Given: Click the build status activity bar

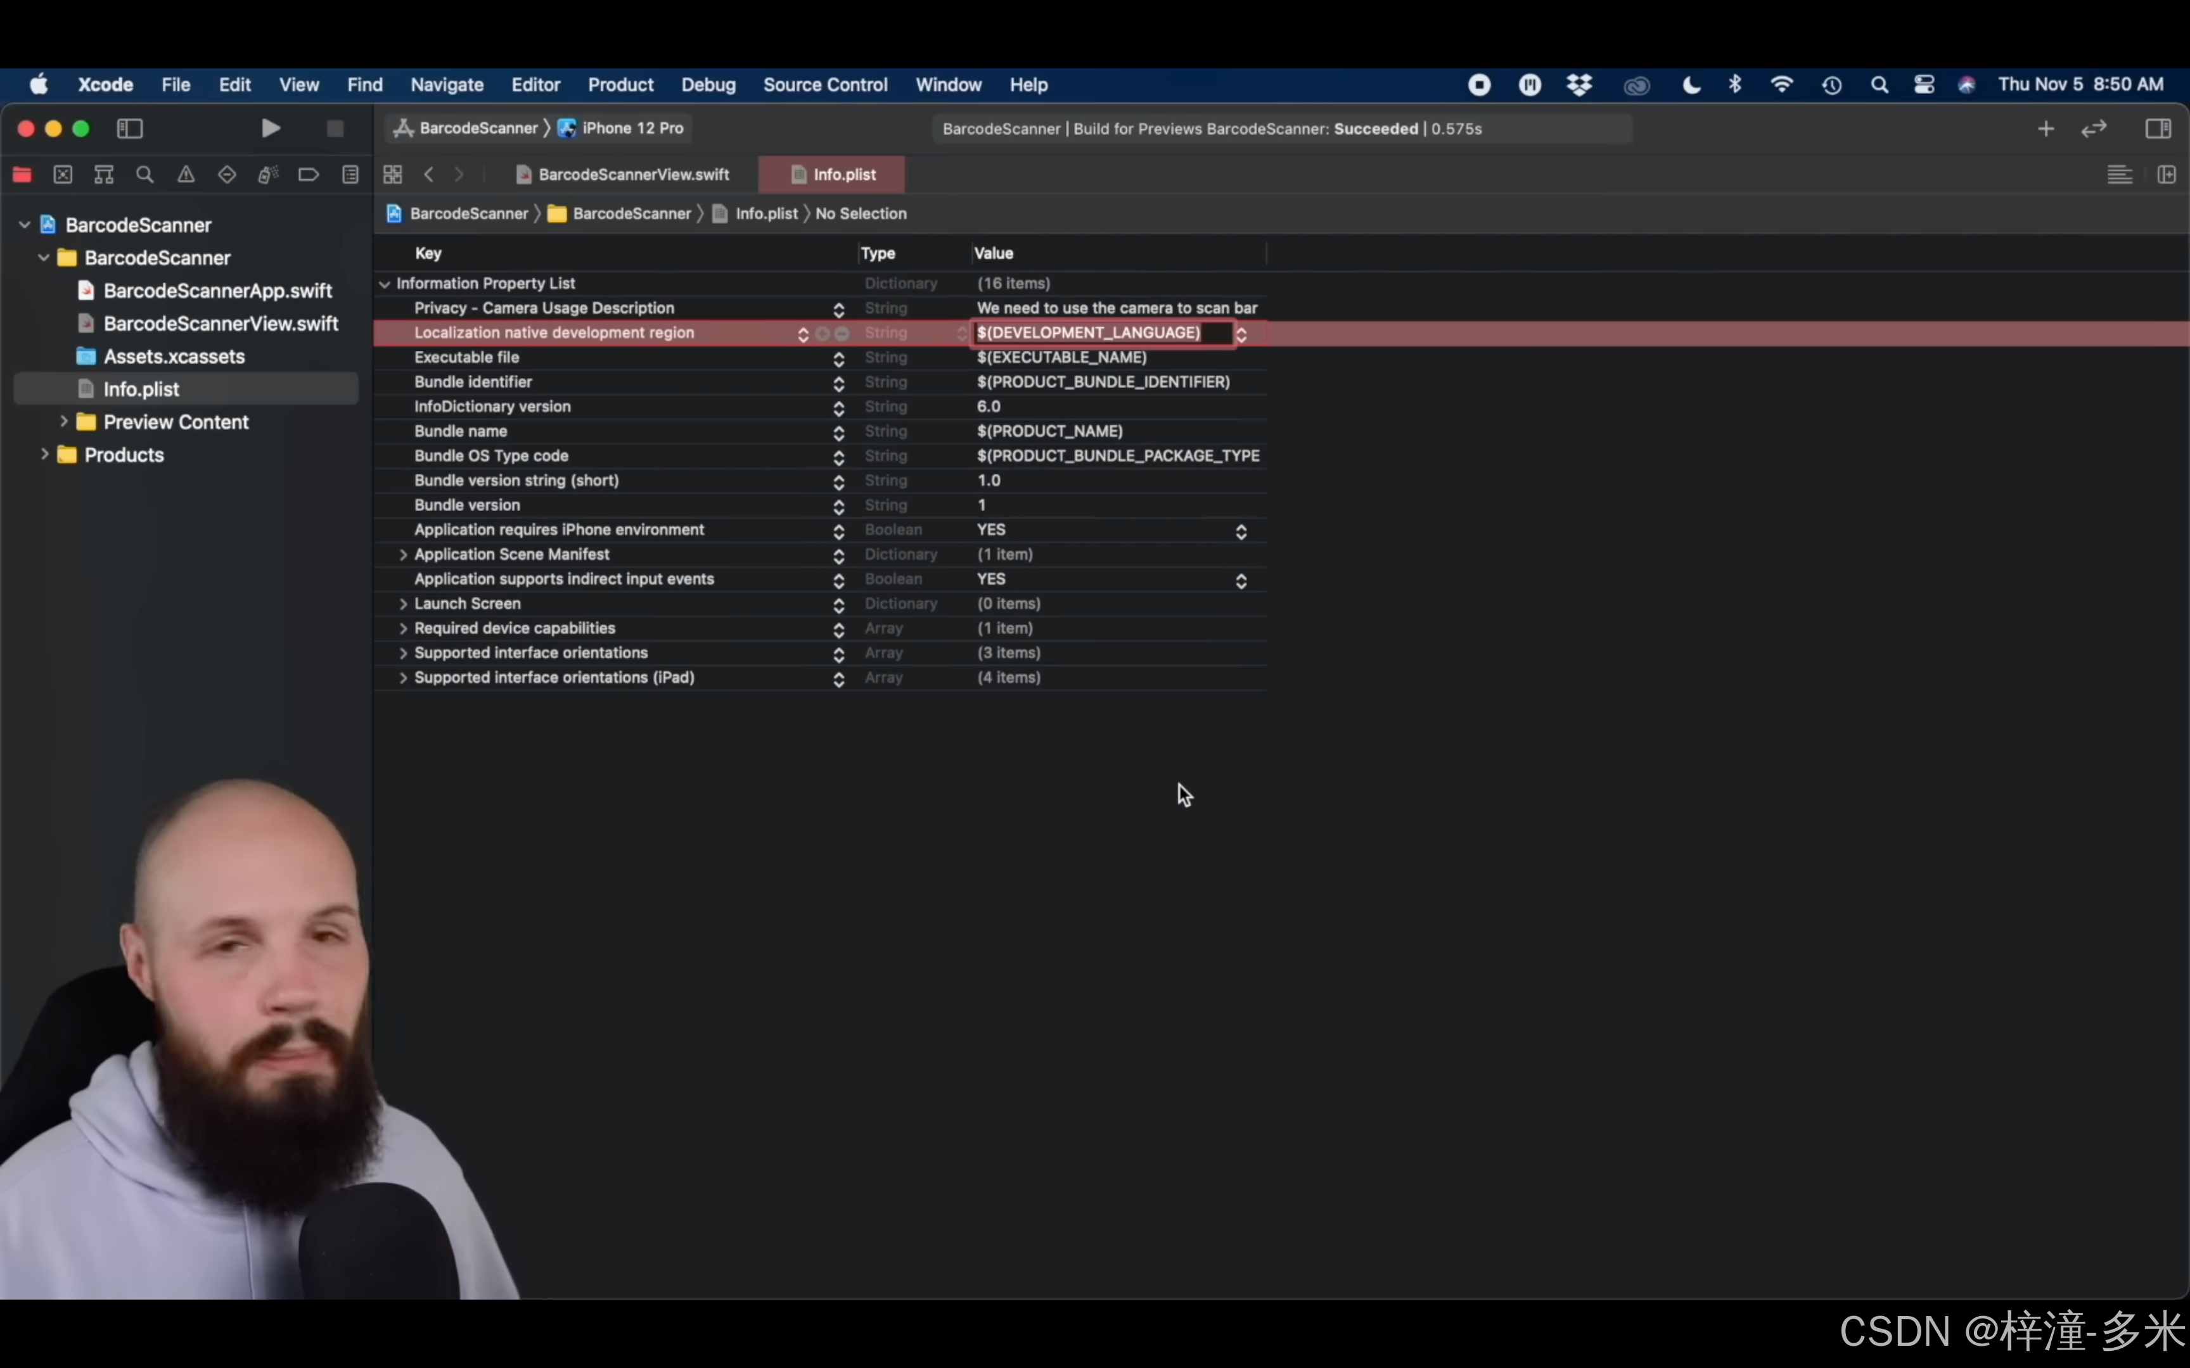Looking at the screenshot, I should tap(1281, 129).
